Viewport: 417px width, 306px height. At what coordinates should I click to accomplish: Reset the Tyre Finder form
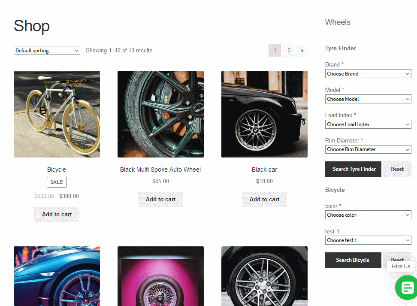pos(397,169)
